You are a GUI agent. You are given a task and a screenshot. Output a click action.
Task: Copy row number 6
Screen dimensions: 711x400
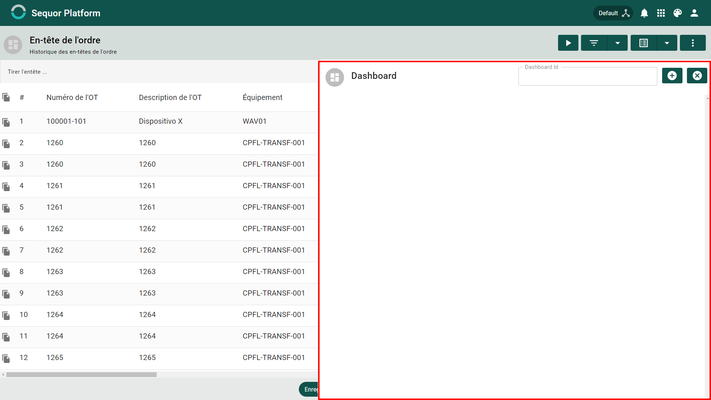[6, 230]
